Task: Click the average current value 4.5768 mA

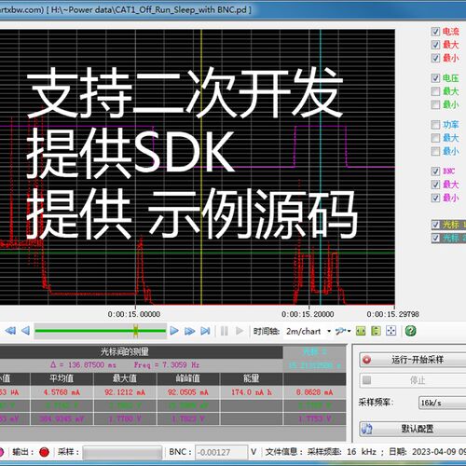Action: (62, 392)
